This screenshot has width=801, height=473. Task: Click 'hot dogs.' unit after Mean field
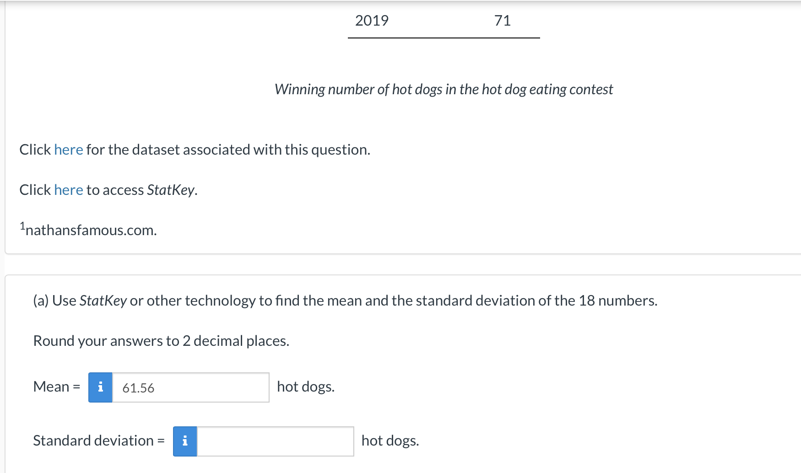pyautogui.click(x=306, y=387)
